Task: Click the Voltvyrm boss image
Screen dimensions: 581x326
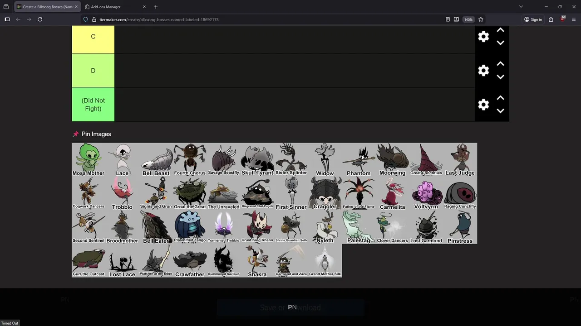Action: pos(426,193)
